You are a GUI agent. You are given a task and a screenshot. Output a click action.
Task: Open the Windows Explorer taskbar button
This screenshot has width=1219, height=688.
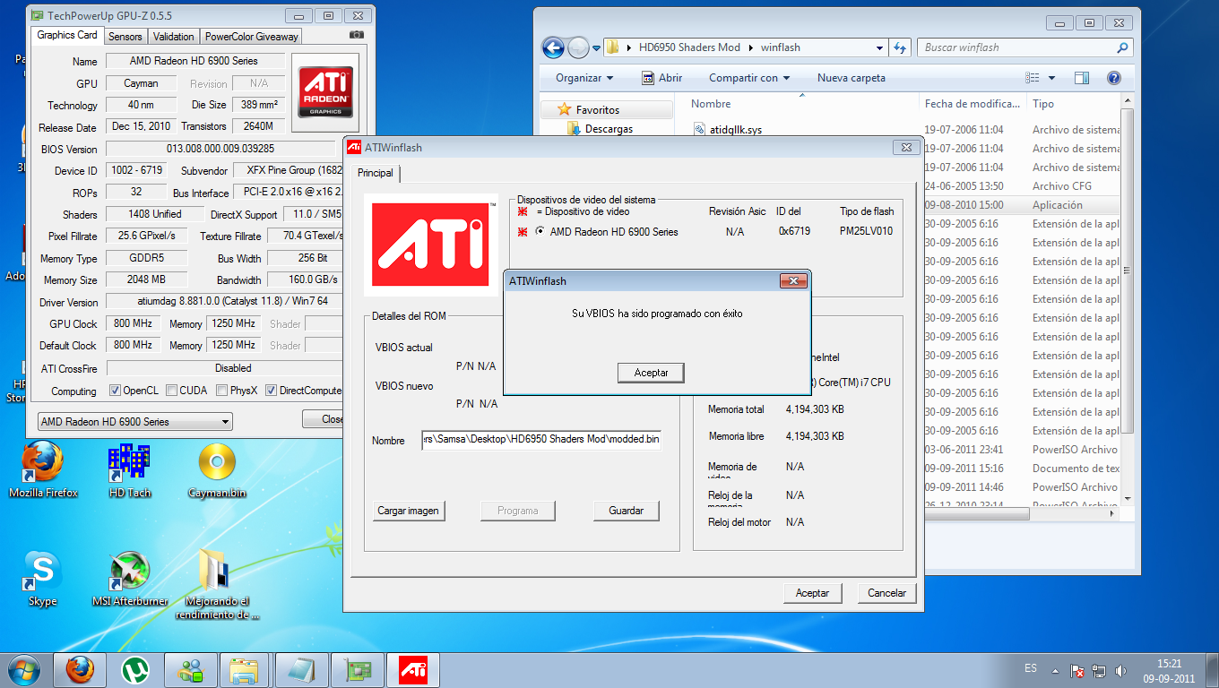tap(244, 669)
